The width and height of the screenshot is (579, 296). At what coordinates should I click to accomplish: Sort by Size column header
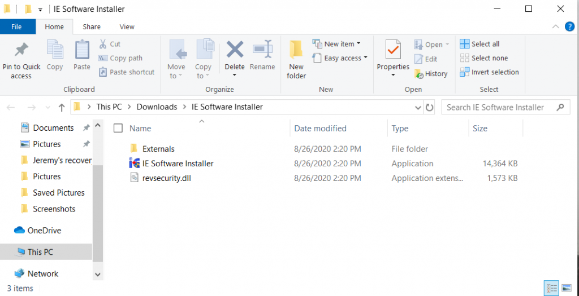coord(480,129)
